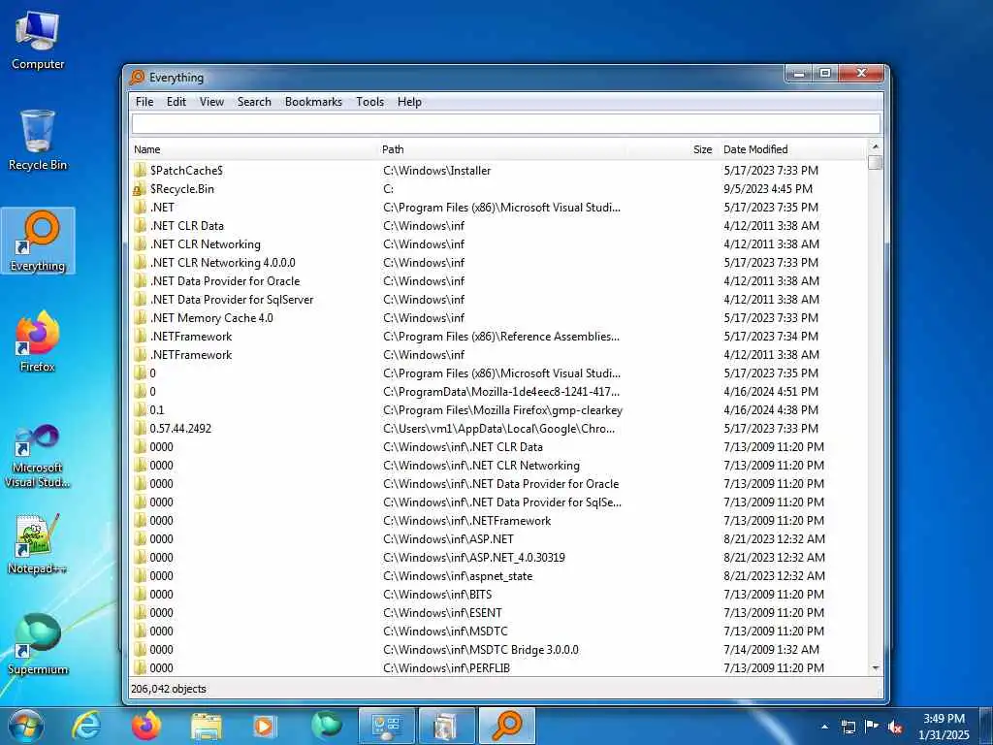Select 0000 in C:\Windows\inf\ESENT
The width and height of the screenshot is (993, 745).
499,613
